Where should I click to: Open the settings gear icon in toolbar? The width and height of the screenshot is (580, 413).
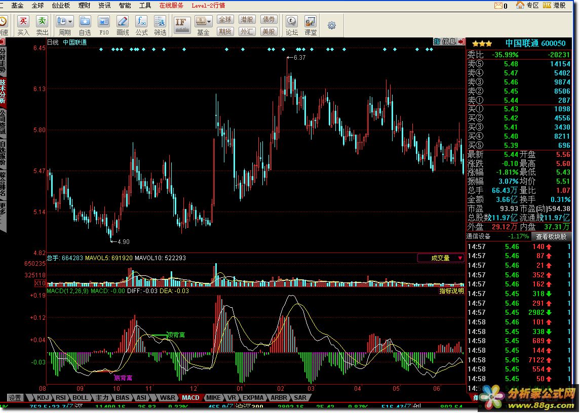(x=332, y=25)
